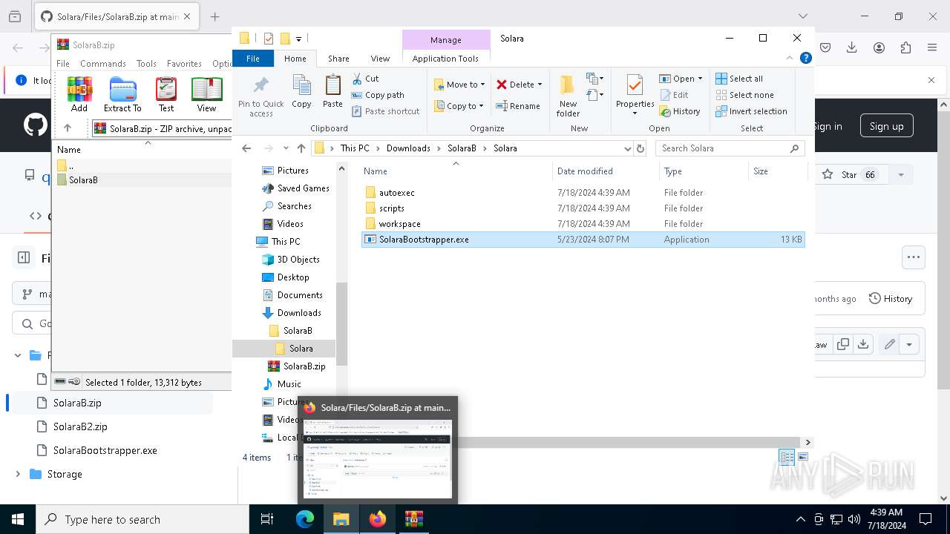950x534 pixels.
Task: Click Downloads in the address breadcrumb
Action: (408, 148)
